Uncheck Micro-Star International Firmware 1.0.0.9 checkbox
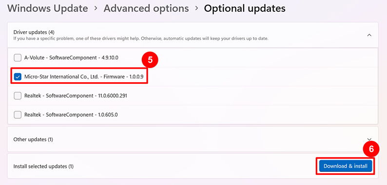 (18, 77)
